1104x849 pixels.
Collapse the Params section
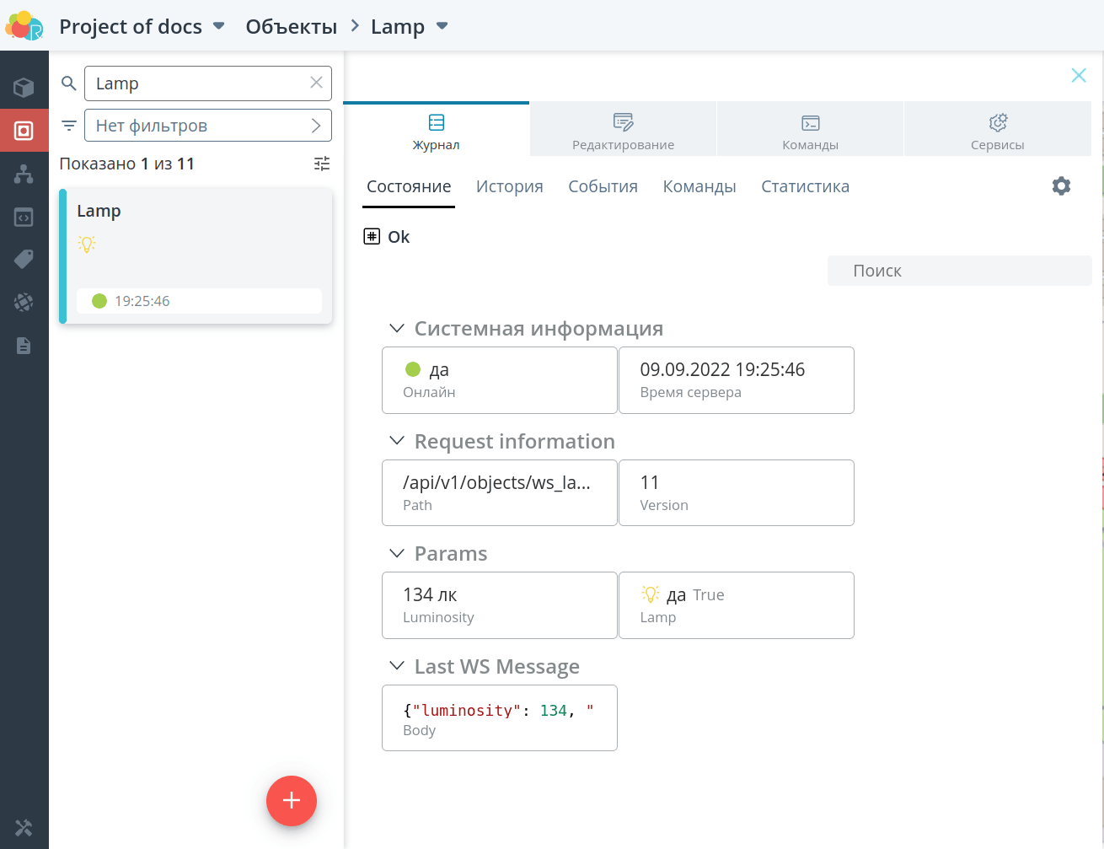coord(396,553)
